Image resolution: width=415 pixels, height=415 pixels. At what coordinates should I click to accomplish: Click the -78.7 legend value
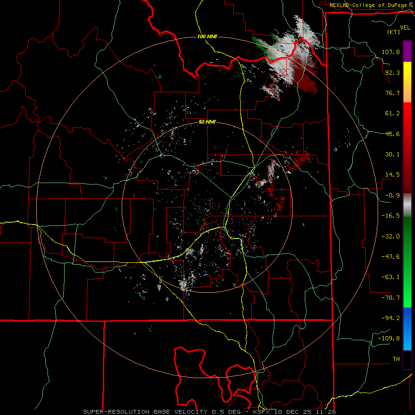[391, 298]
